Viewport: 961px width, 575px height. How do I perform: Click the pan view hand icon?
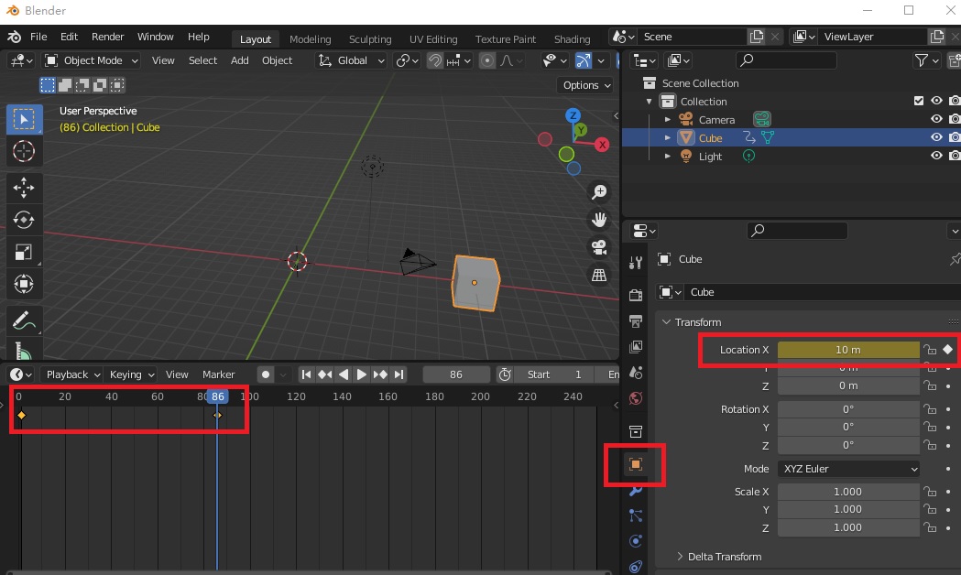[599, 219]
